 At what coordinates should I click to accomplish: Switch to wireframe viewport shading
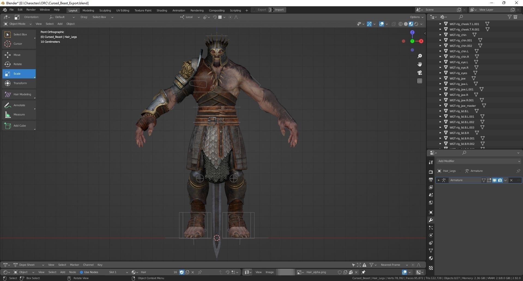pyautogui.click(x=400, y=24)
